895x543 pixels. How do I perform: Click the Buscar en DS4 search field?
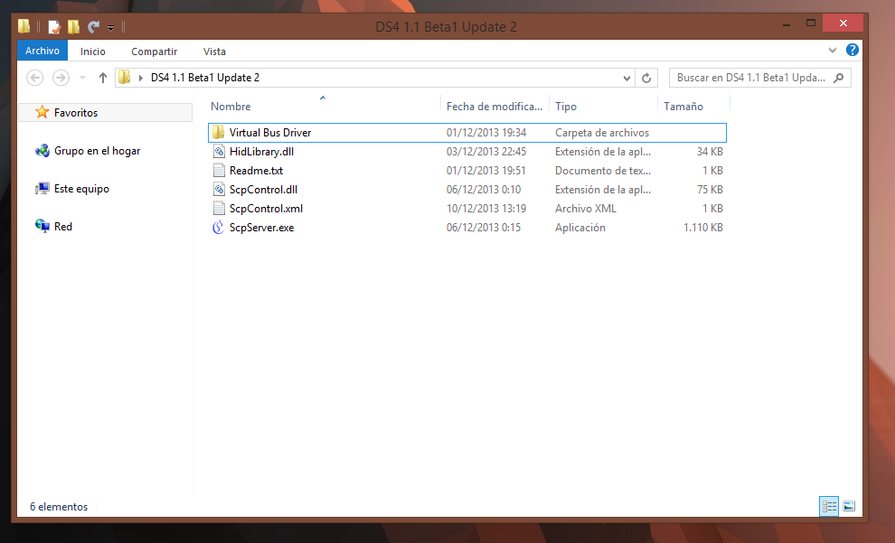click(x=759, y=78)
